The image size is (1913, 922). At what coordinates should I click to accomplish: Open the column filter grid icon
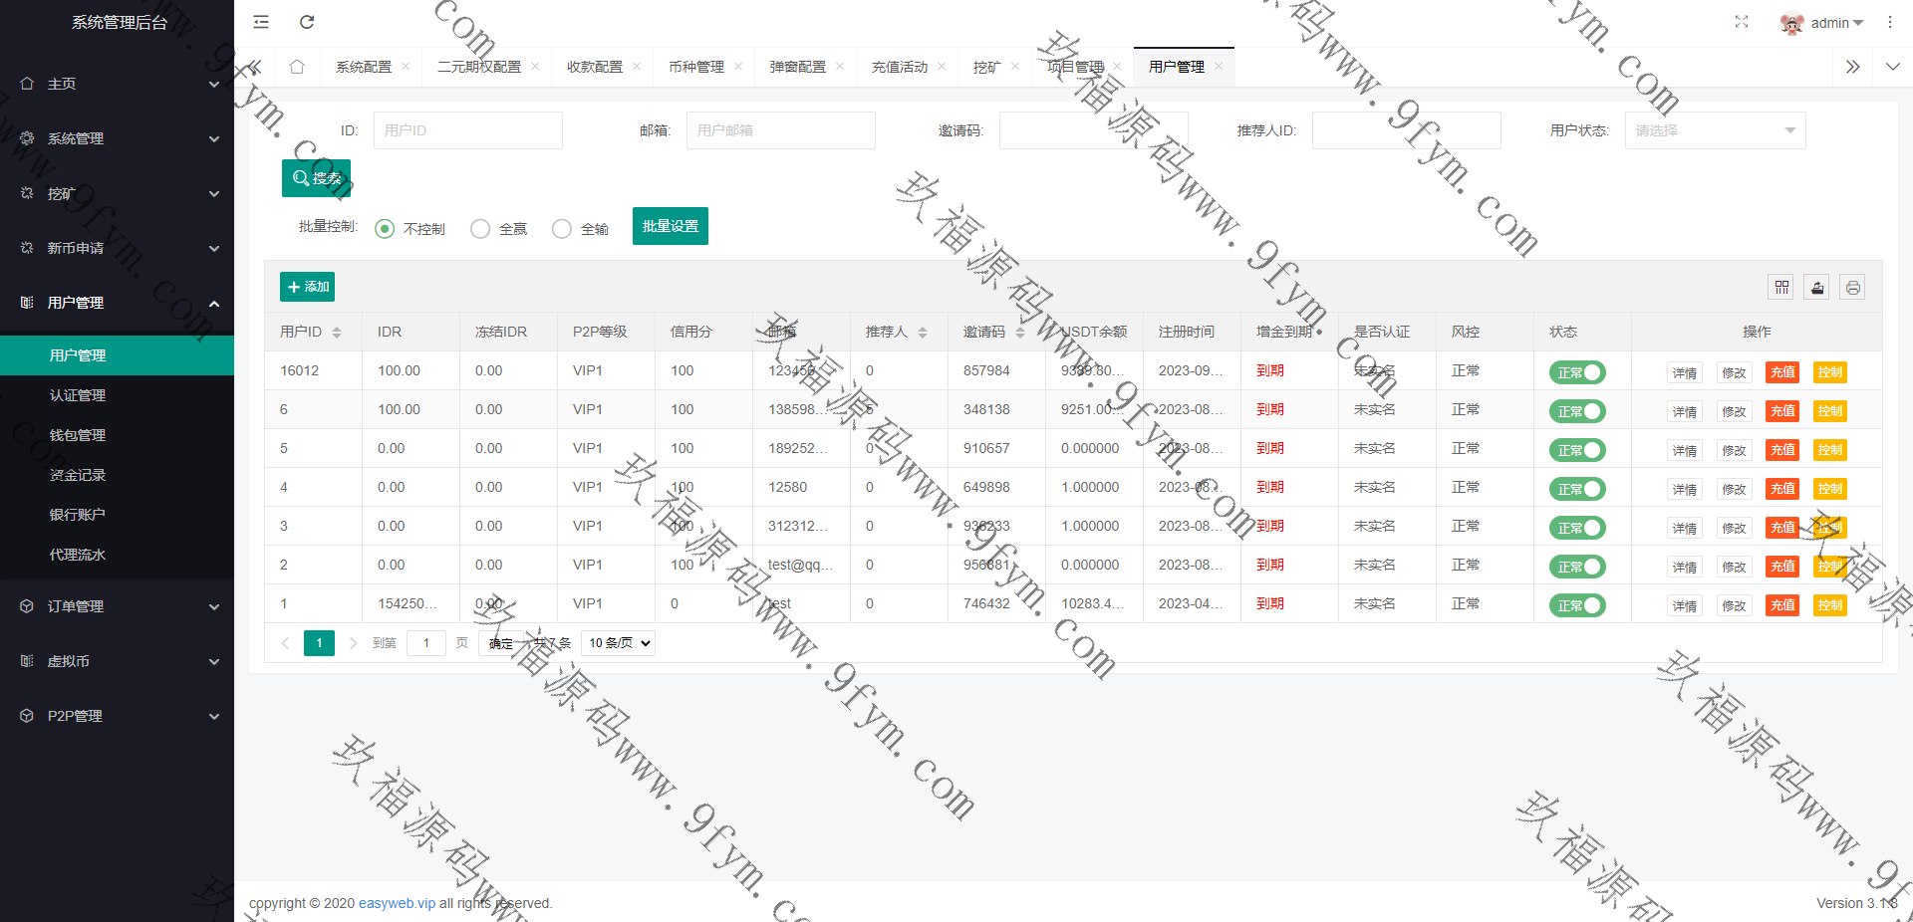point(1781,288)
